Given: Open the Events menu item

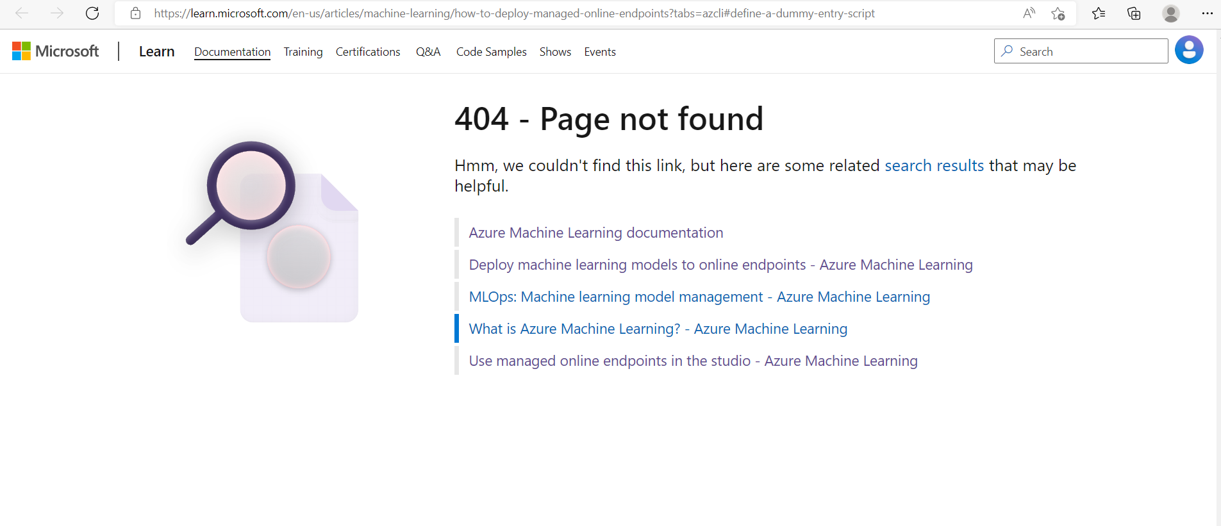Looking at the screenshot, I should (x=600, y=52).
